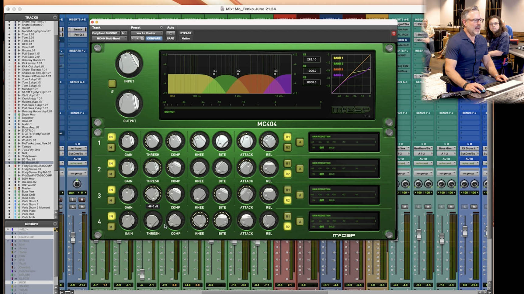Open the plugin automation enable window button
The height and width of the screenshot is (294, 524).
click(171, 33)
